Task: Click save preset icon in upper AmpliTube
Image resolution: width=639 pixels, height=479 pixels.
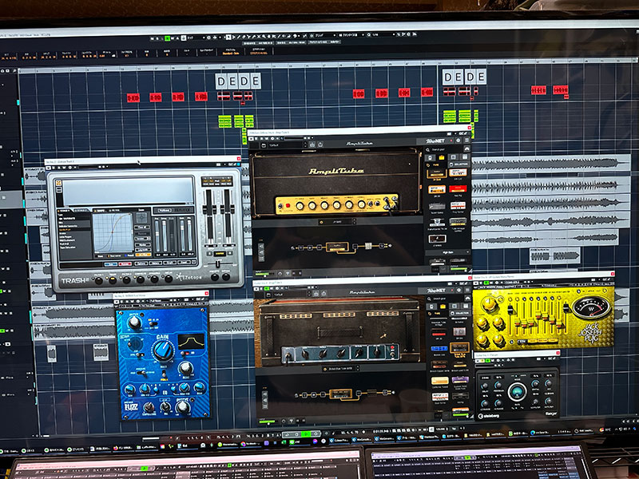Action: (x=312, y=144)
